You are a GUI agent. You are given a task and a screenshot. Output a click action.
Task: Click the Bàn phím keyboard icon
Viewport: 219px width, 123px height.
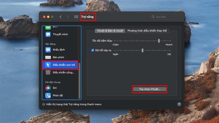pyautogui.click(x=48, y=57)
